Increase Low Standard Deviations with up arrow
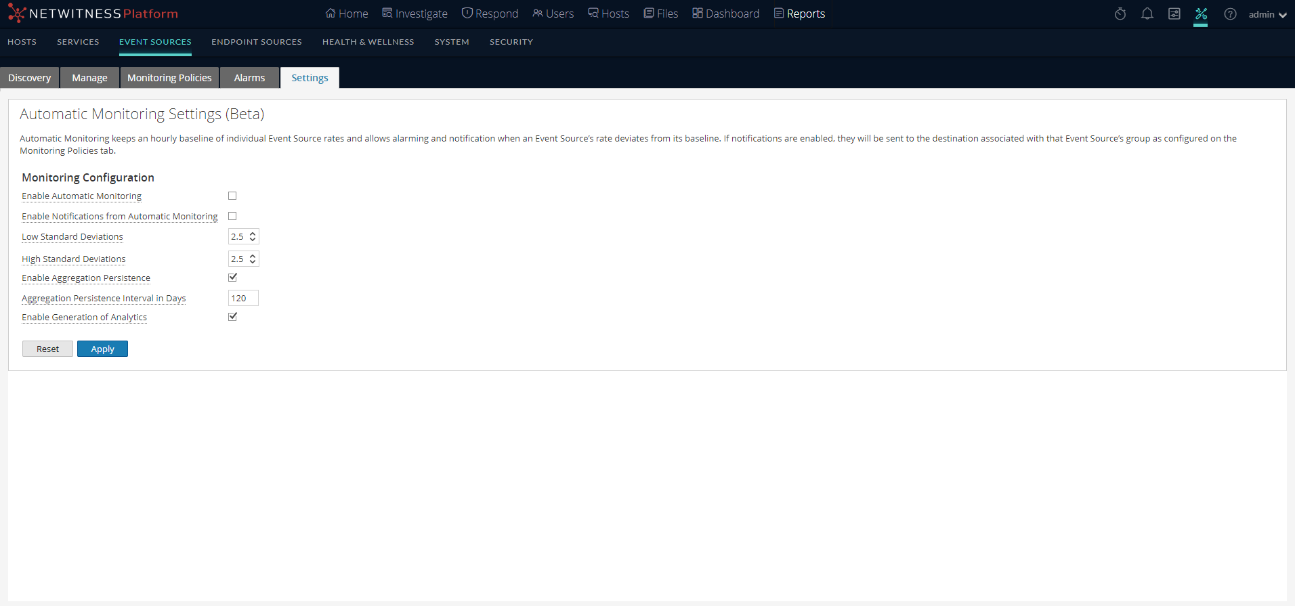 [253, 234]
